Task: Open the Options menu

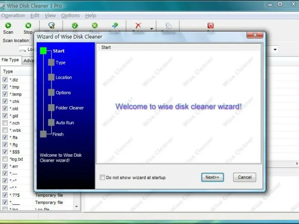Action: pos(70,16)
